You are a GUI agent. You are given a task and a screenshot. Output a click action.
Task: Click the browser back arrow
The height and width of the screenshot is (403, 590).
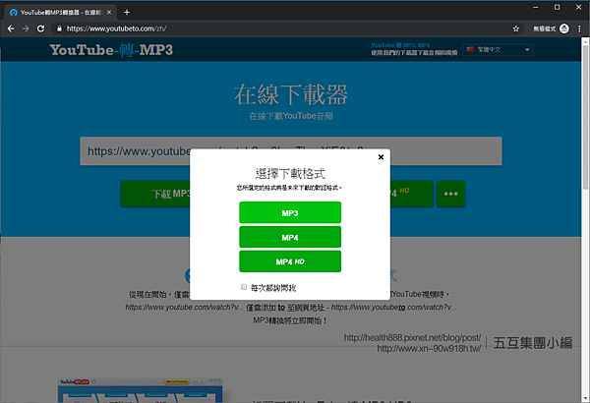(11, 29)
